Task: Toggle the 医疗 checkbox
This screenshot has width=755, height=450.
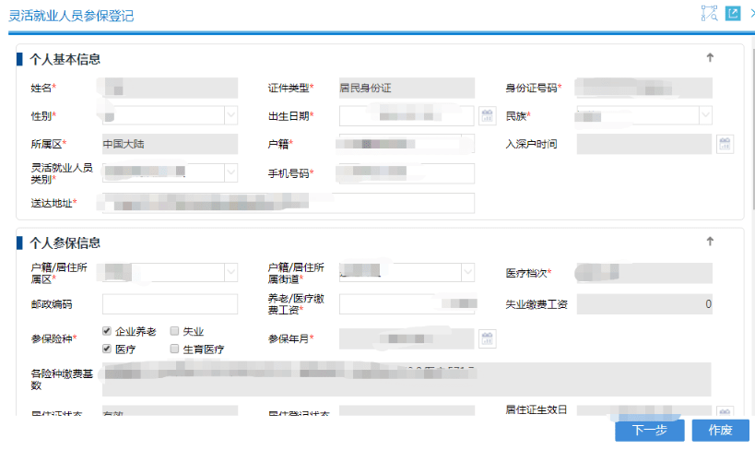Action: point(107,349)
